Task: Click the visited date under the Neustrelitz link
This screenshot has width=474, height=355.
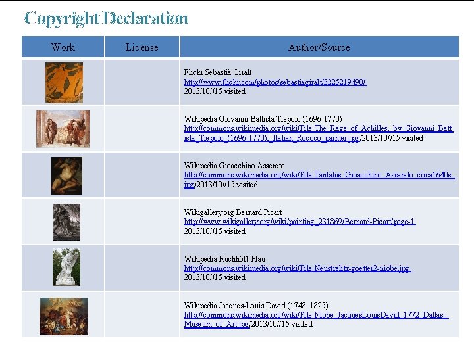Action: (x=215, y=277)
